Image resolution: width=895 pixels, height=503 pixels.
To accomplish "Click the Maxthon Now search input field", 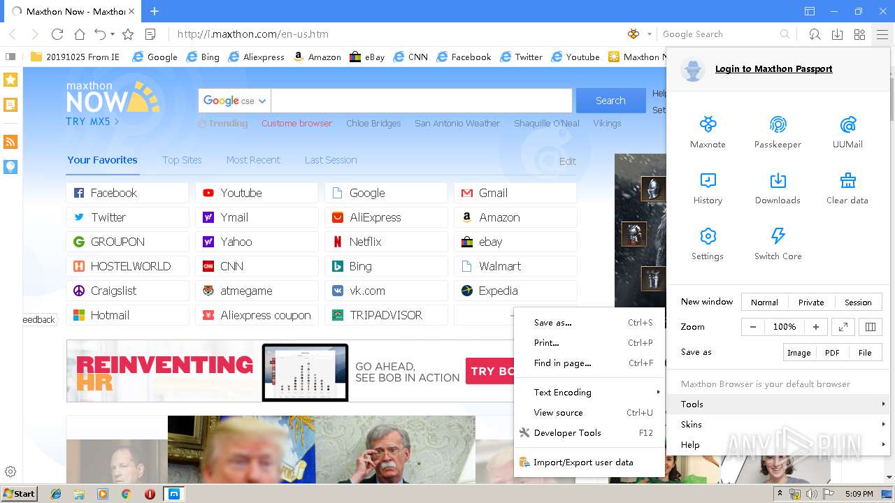I will pos(422,101).
